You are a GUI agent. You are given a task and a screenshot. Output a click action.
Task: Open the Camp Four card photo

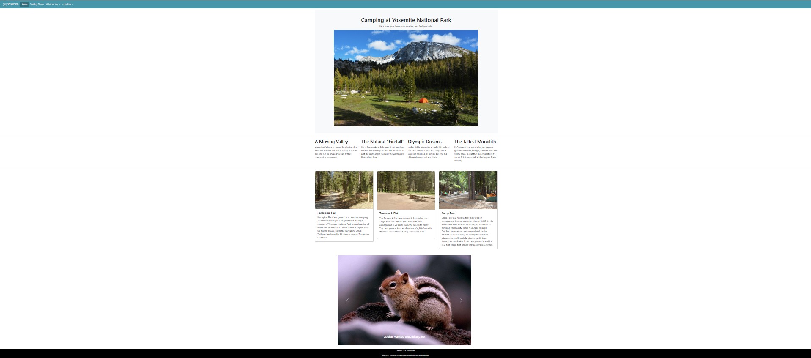click(x=468, y=190)
